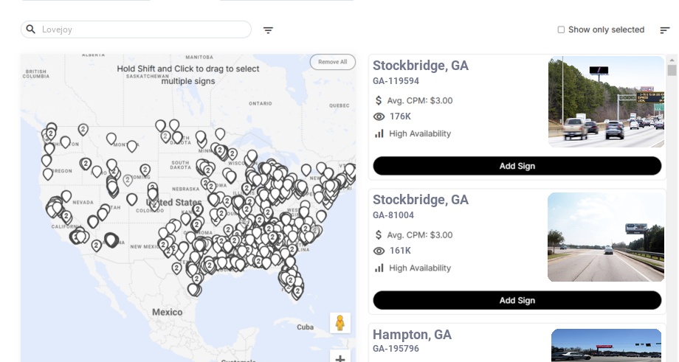Click the search magnifier icon
Screen dimensions: 679x362
(x=31, y=29)
